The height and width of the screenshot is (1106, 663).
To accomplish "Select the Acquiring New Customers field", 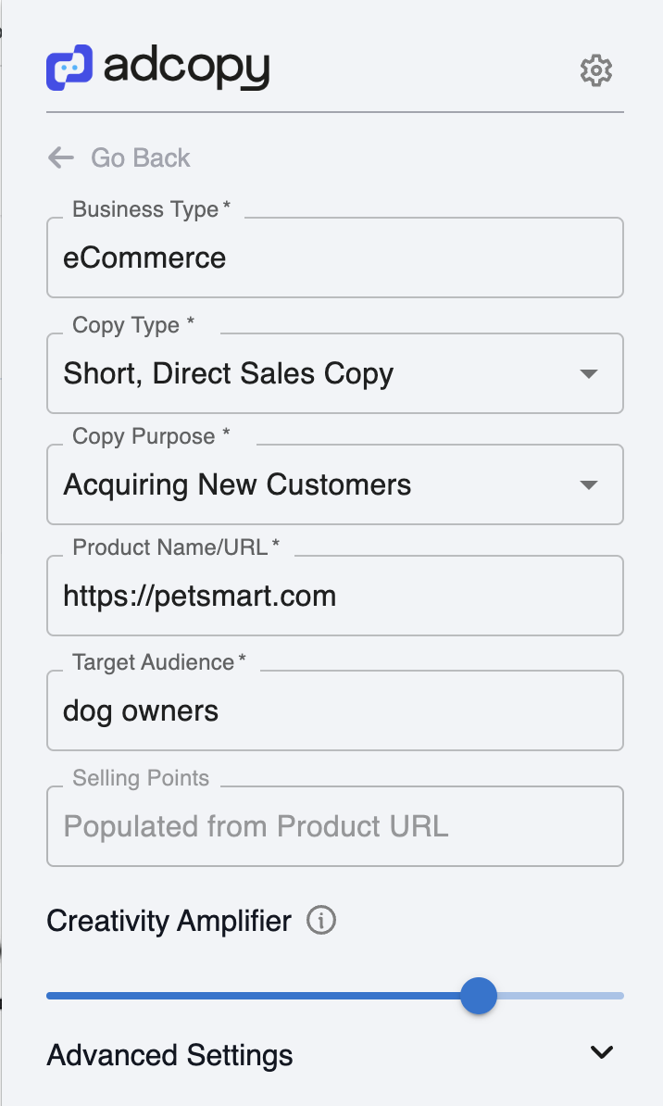I will click(x=335, y=484).
